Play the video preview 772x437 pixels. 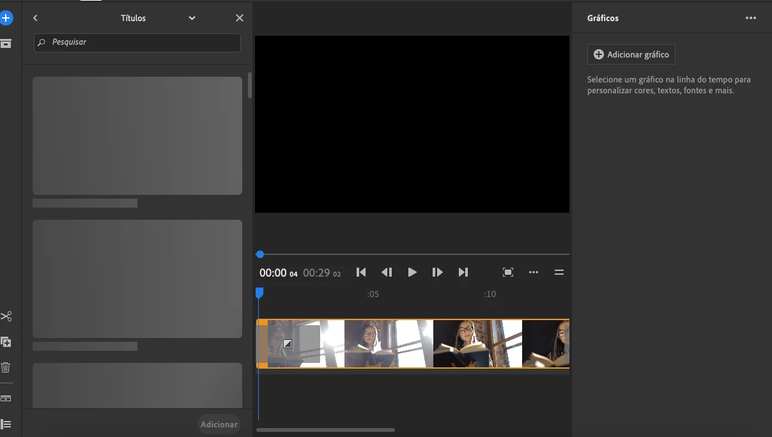412,272
